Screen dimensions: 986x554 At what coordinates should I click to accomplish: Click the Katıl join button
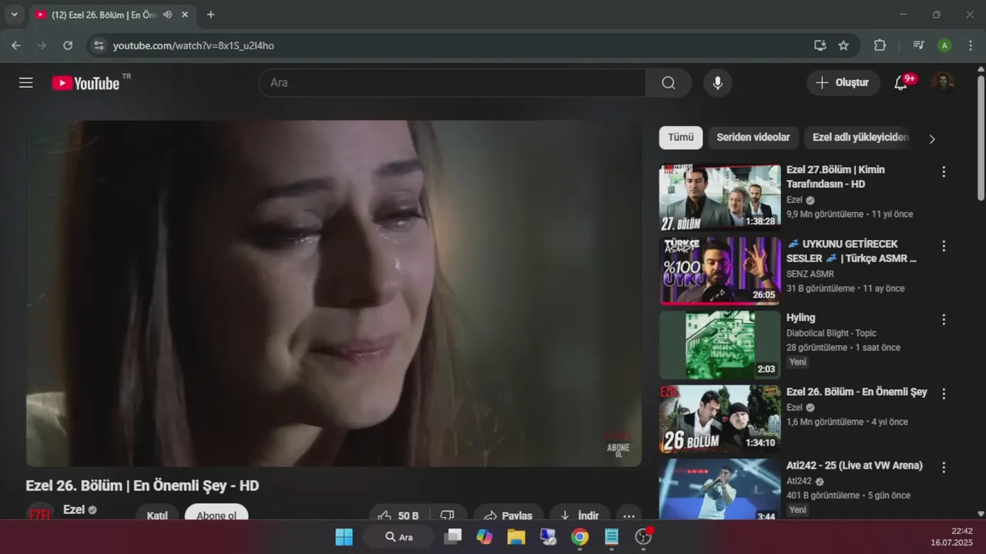157,514
